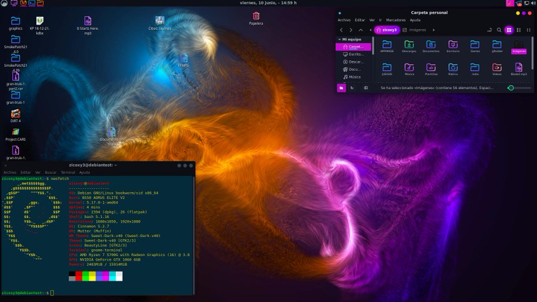The height and width of the screenshot is (302, 537).
Task: Launch terminal from the top panel
Action: (32, 3)
